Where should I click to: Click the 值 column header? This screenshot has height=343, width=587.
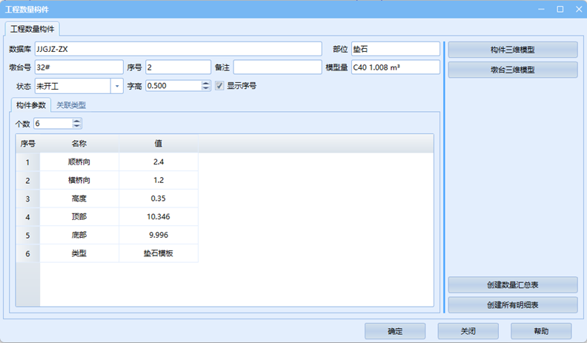159,143
